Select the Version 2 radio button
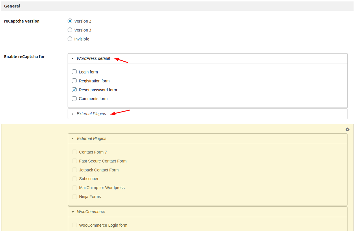Screen dimensions: 355x231 point(70,21)
